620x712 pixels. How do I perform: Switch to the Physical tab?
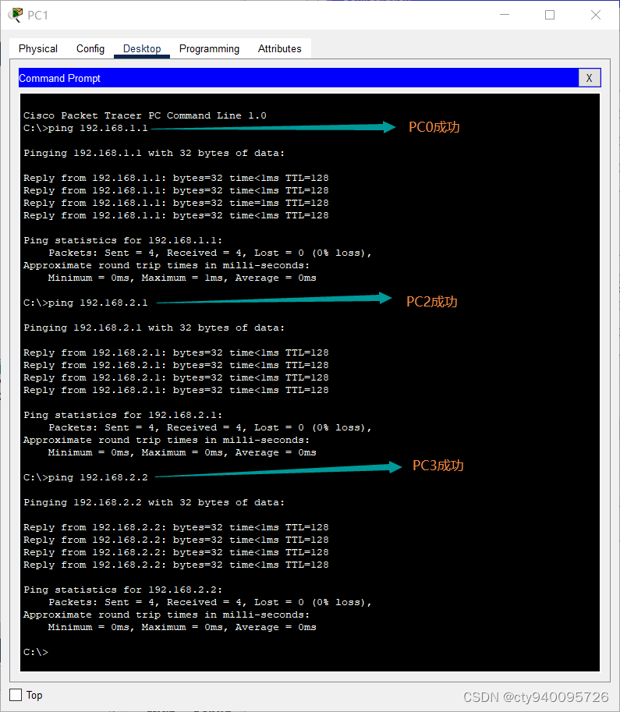(x=38, y=48)
